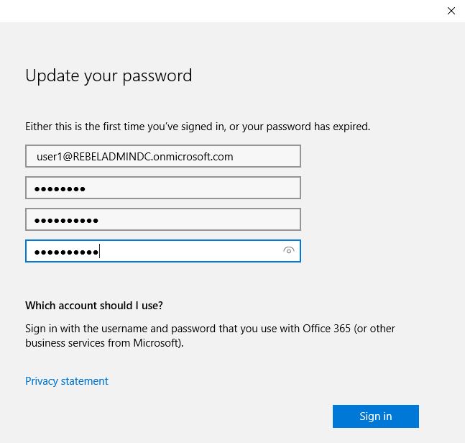
Task: Open the Privacy statement link
Action: pyautogui.click(x=67, y=381)
